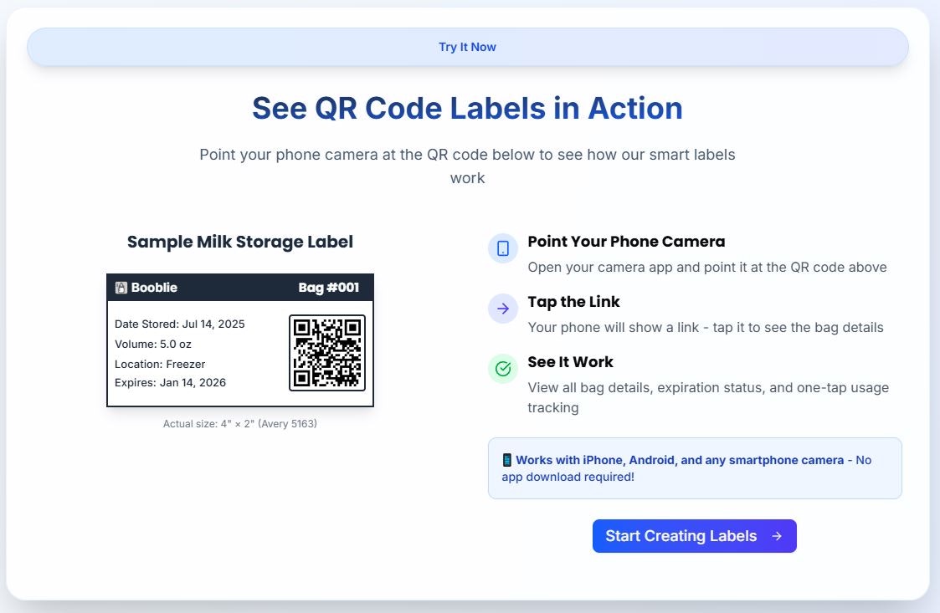Click the checkmark icon beside See It Work
940x613 pixels.
click(x=503, y=369)
